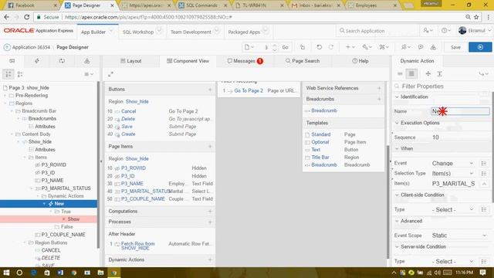Open the SQL Workshop menu tab
Image resolution: width=494 pixels, height=278 pixels.
pos(138,32)
